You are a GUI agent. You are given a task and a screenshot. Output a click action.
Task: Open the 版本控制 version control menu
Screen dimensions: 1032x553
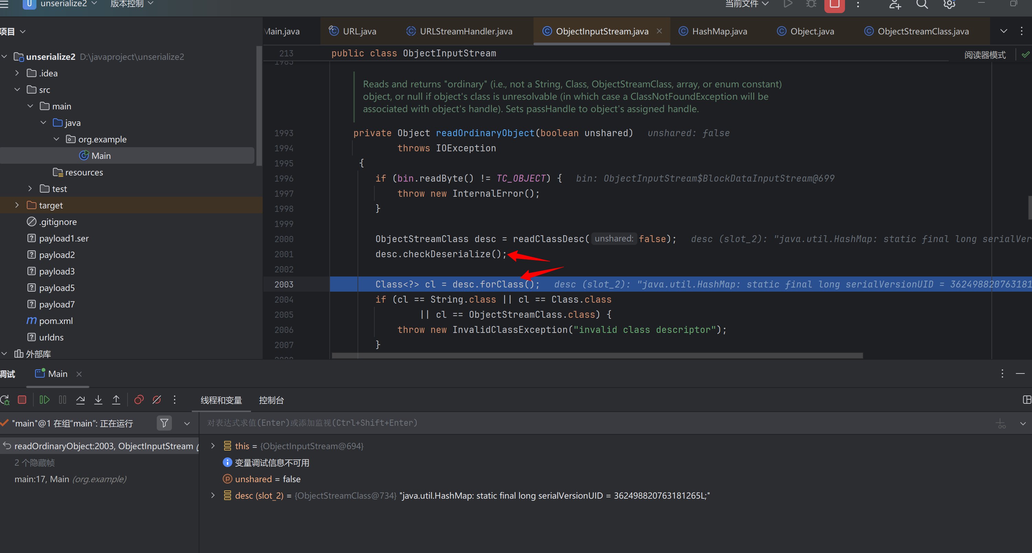click(x=131, y=4)
